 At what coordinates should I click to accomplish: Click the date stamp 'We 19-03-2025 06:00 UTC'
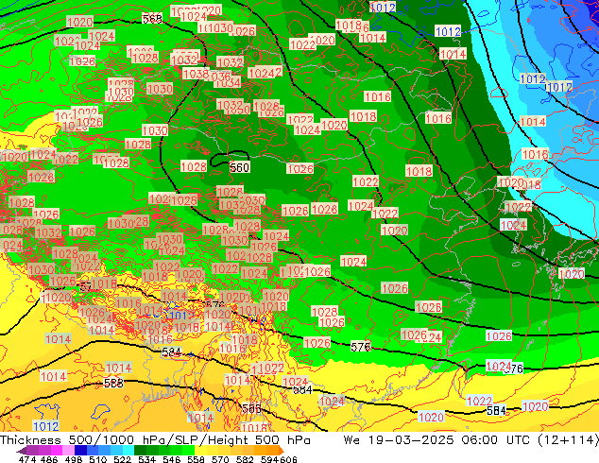click(x=436, y=439)
